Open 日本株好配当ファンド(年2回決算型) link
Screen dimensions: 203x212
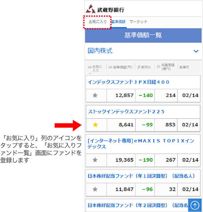pyautogui.click(x=138, y=206)
